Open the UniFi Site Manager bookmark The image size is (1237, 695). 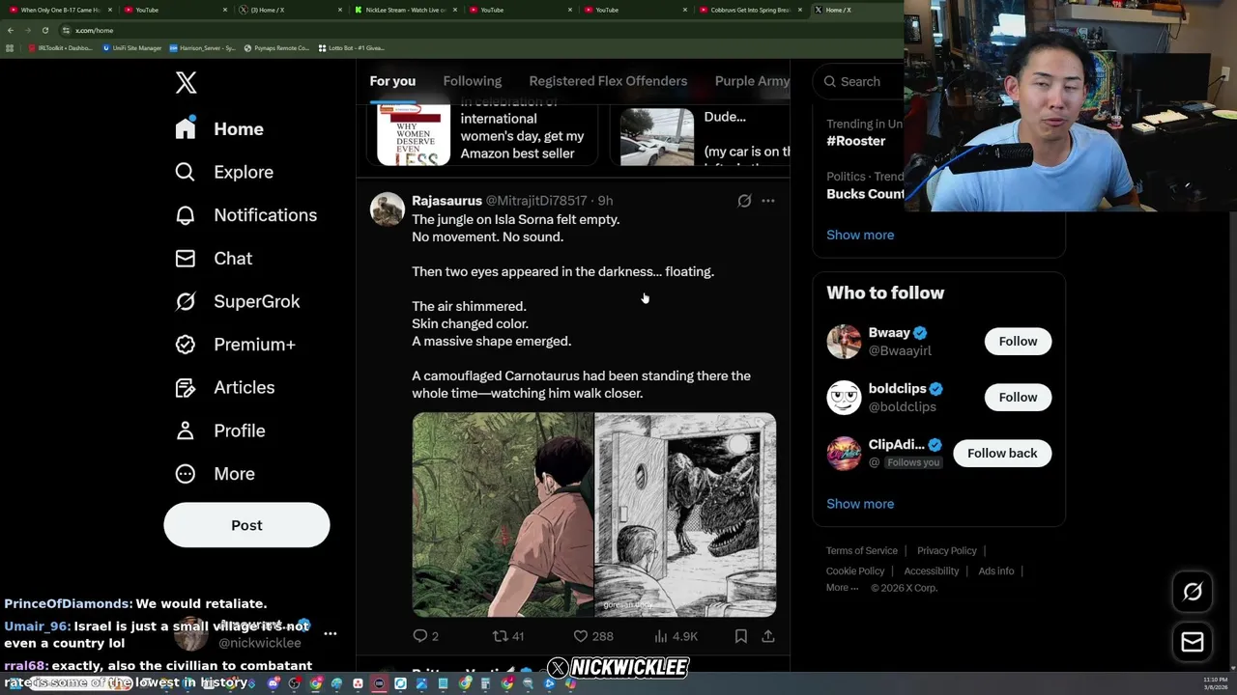(133, 47)
